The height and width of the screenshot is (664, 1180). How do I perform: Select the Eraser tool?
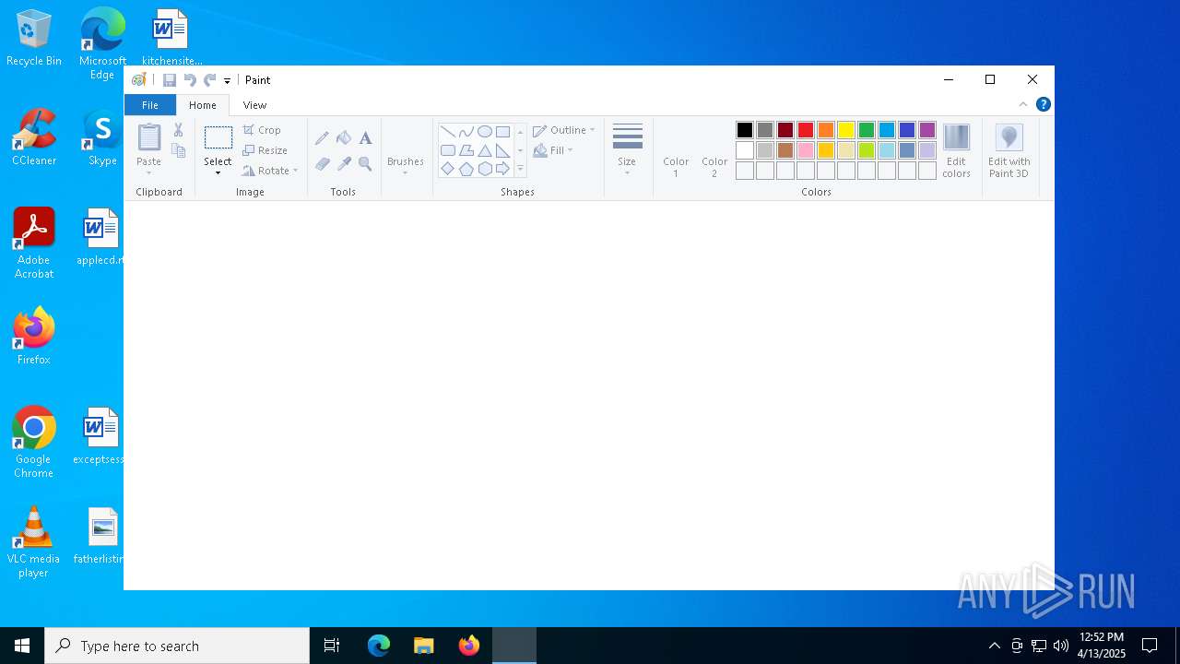[322, 164]
